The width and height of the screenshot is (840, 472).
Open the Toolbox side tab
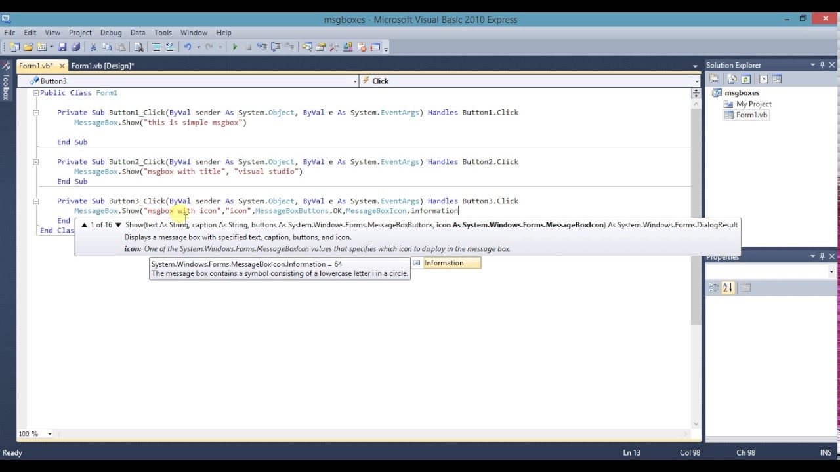click(6, 81)
